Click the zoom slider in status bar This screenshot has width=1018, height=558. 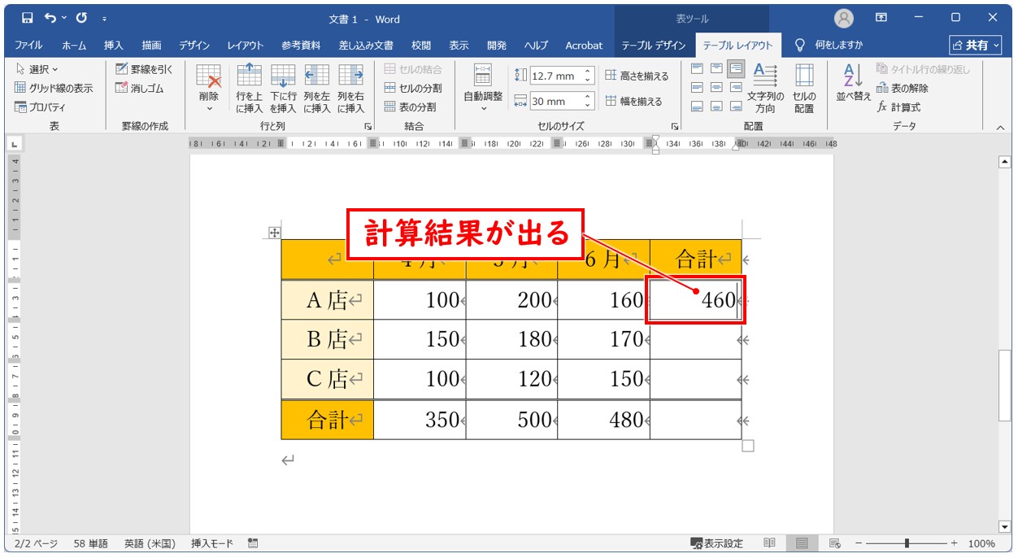907,543
